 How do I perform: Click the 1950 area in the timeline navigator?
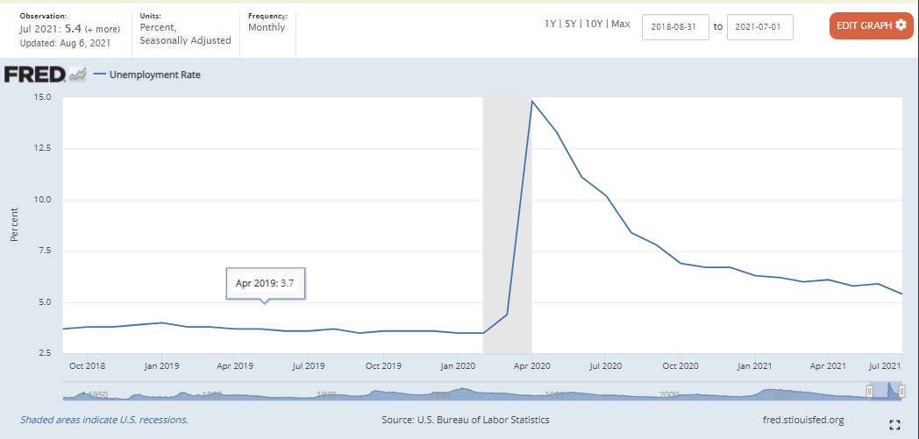[x=96, y=394]
